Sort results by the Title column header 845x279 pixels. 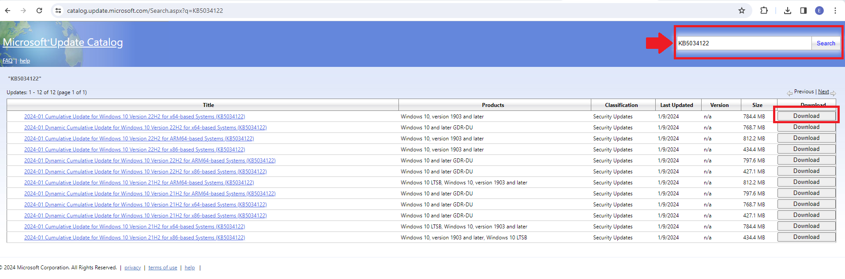click(208, 105)
